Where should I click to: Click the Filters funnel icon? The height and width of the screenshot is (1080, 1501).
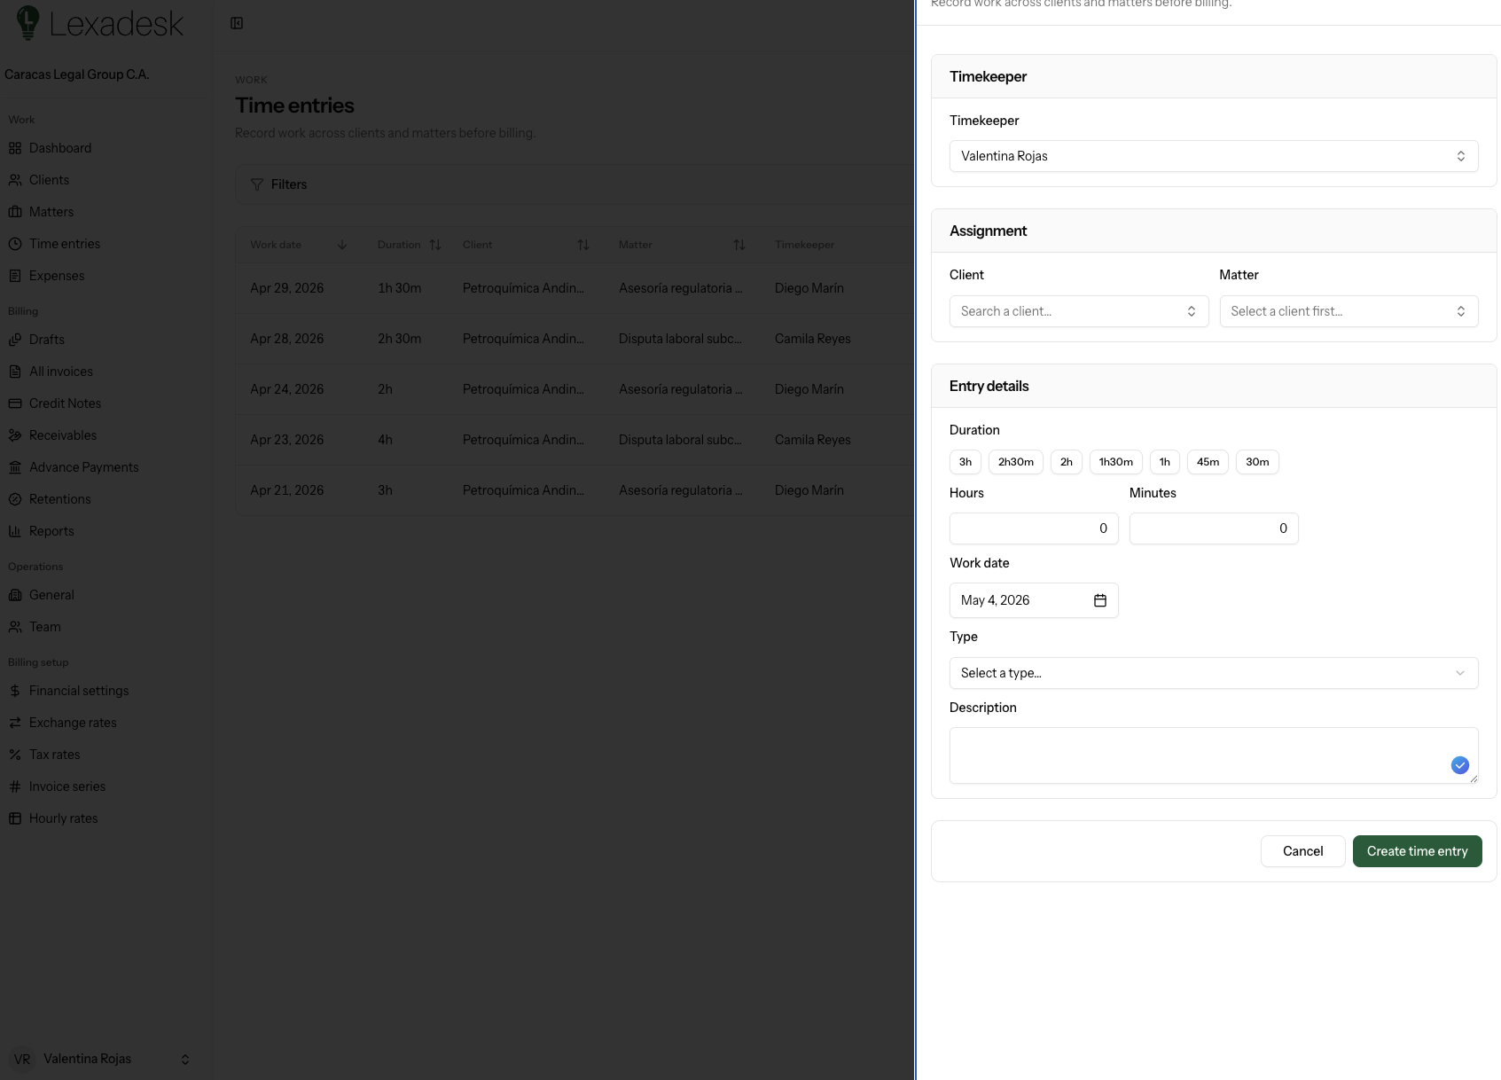257,184
